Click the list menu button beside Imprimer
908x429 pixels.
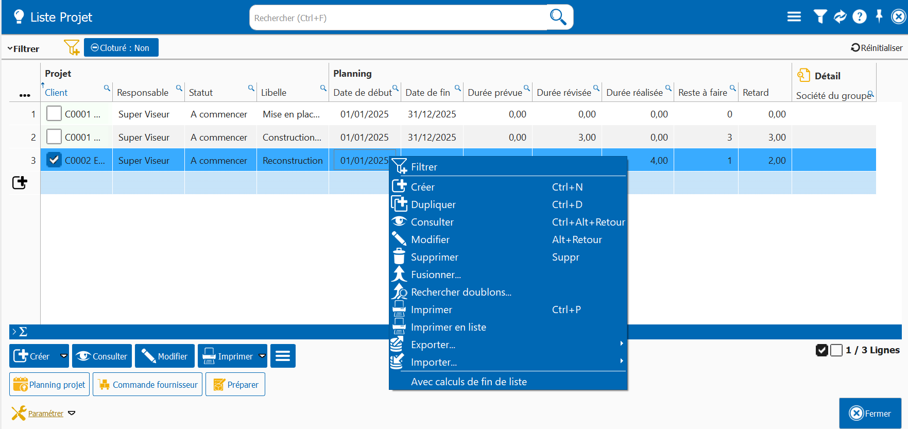pos(283,356)
